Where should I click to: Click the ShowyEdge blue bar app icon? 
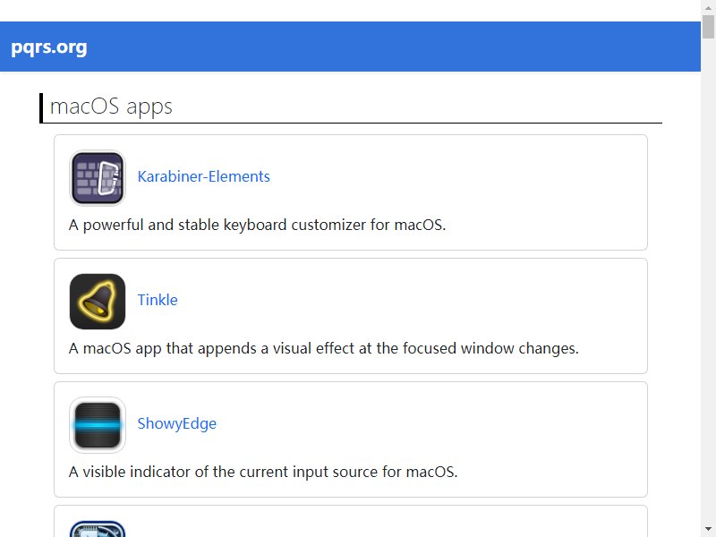98,424
